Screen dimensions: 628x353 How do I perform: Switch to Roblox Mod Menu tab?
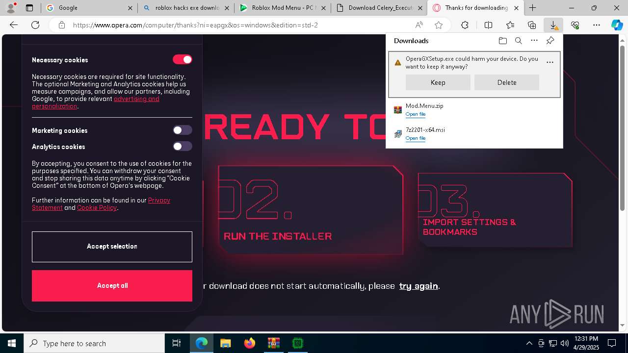[282, 8]
